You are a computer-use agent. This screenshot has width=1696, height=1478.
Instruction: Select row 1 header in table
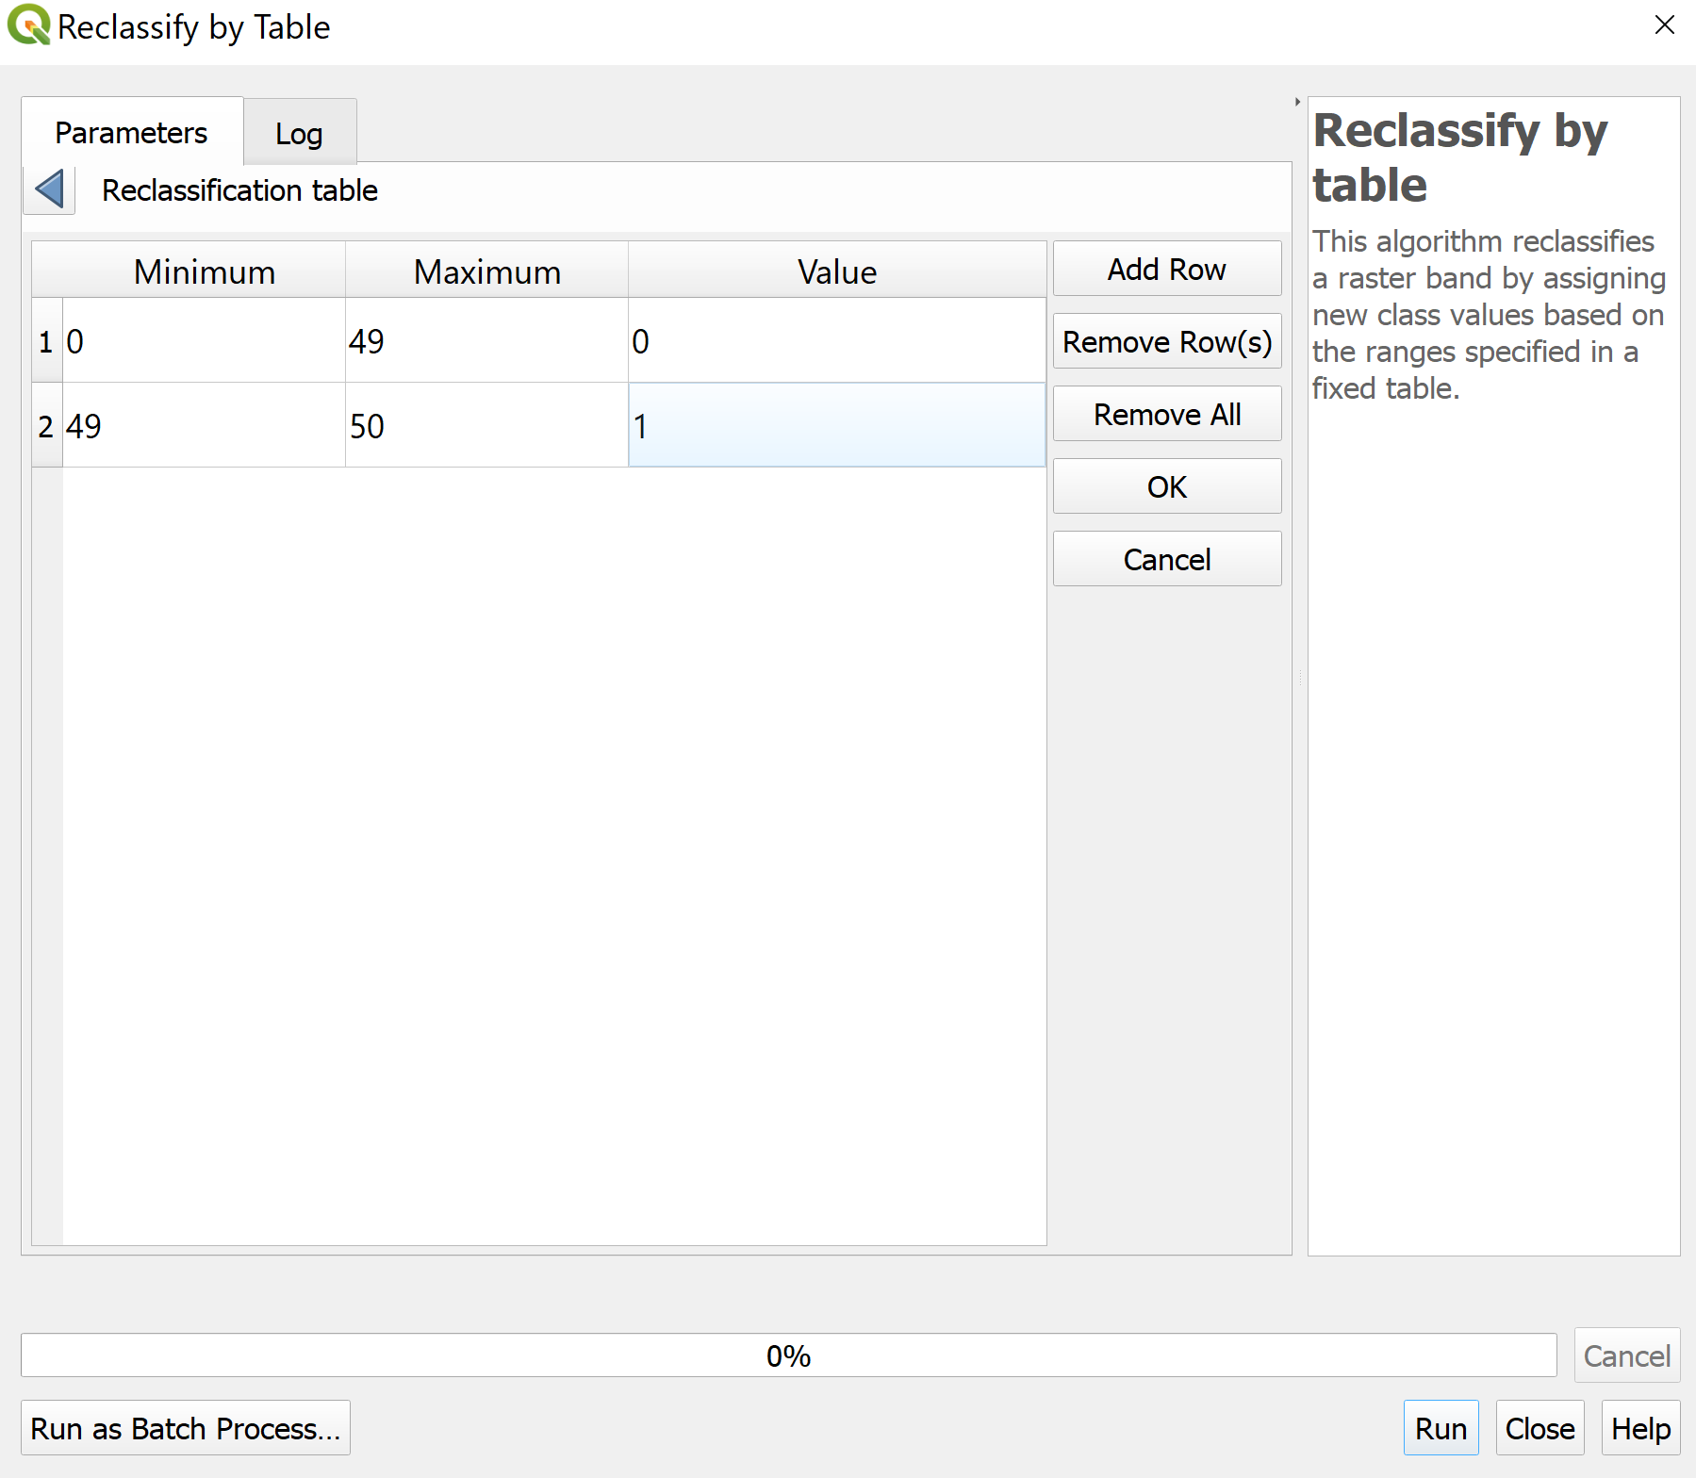(x=46, y=341)
